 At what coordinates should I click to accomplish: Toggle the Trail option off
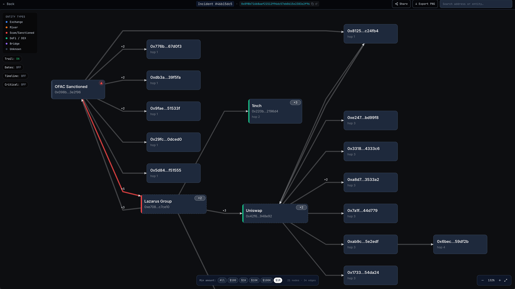(x=12, y=59)
